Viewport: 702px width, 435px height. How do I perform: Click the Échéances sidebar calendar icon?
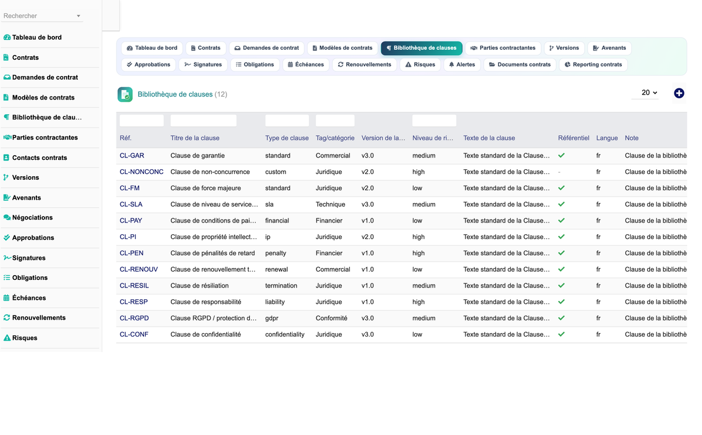pos(6,298)
